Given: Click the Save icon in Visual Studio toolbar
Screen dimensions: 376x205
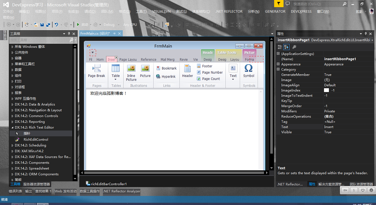Looking at the screenshot, I should (x=42, y=25).
